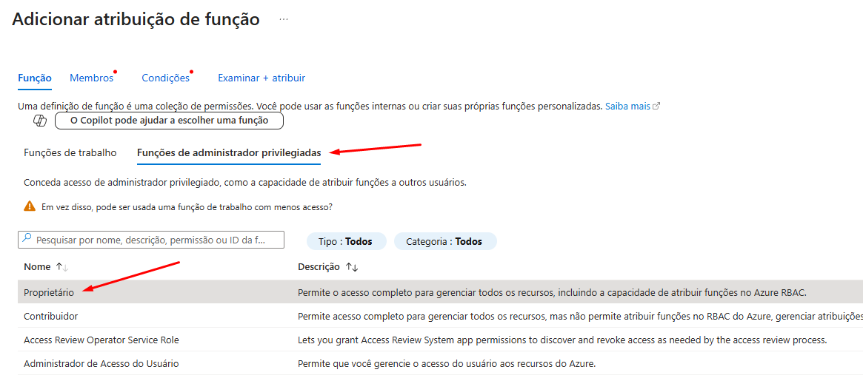Switch to Funções de trabalho sub-tab
863x381 pixels.
tap(70, 152)
